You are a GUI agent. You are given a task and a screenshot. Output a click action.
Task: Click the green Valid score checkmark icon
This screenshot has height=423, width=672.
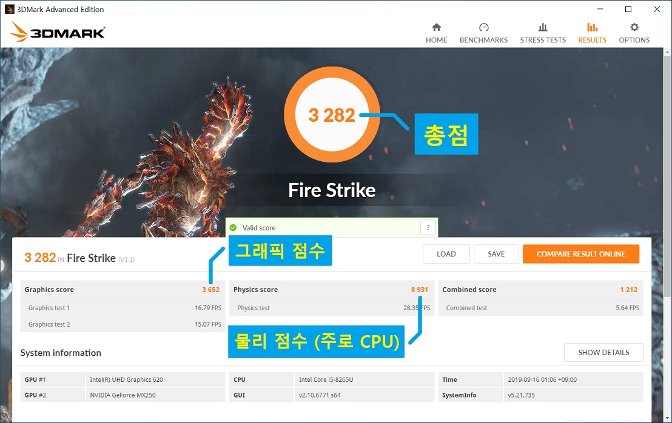pos(233,227)
